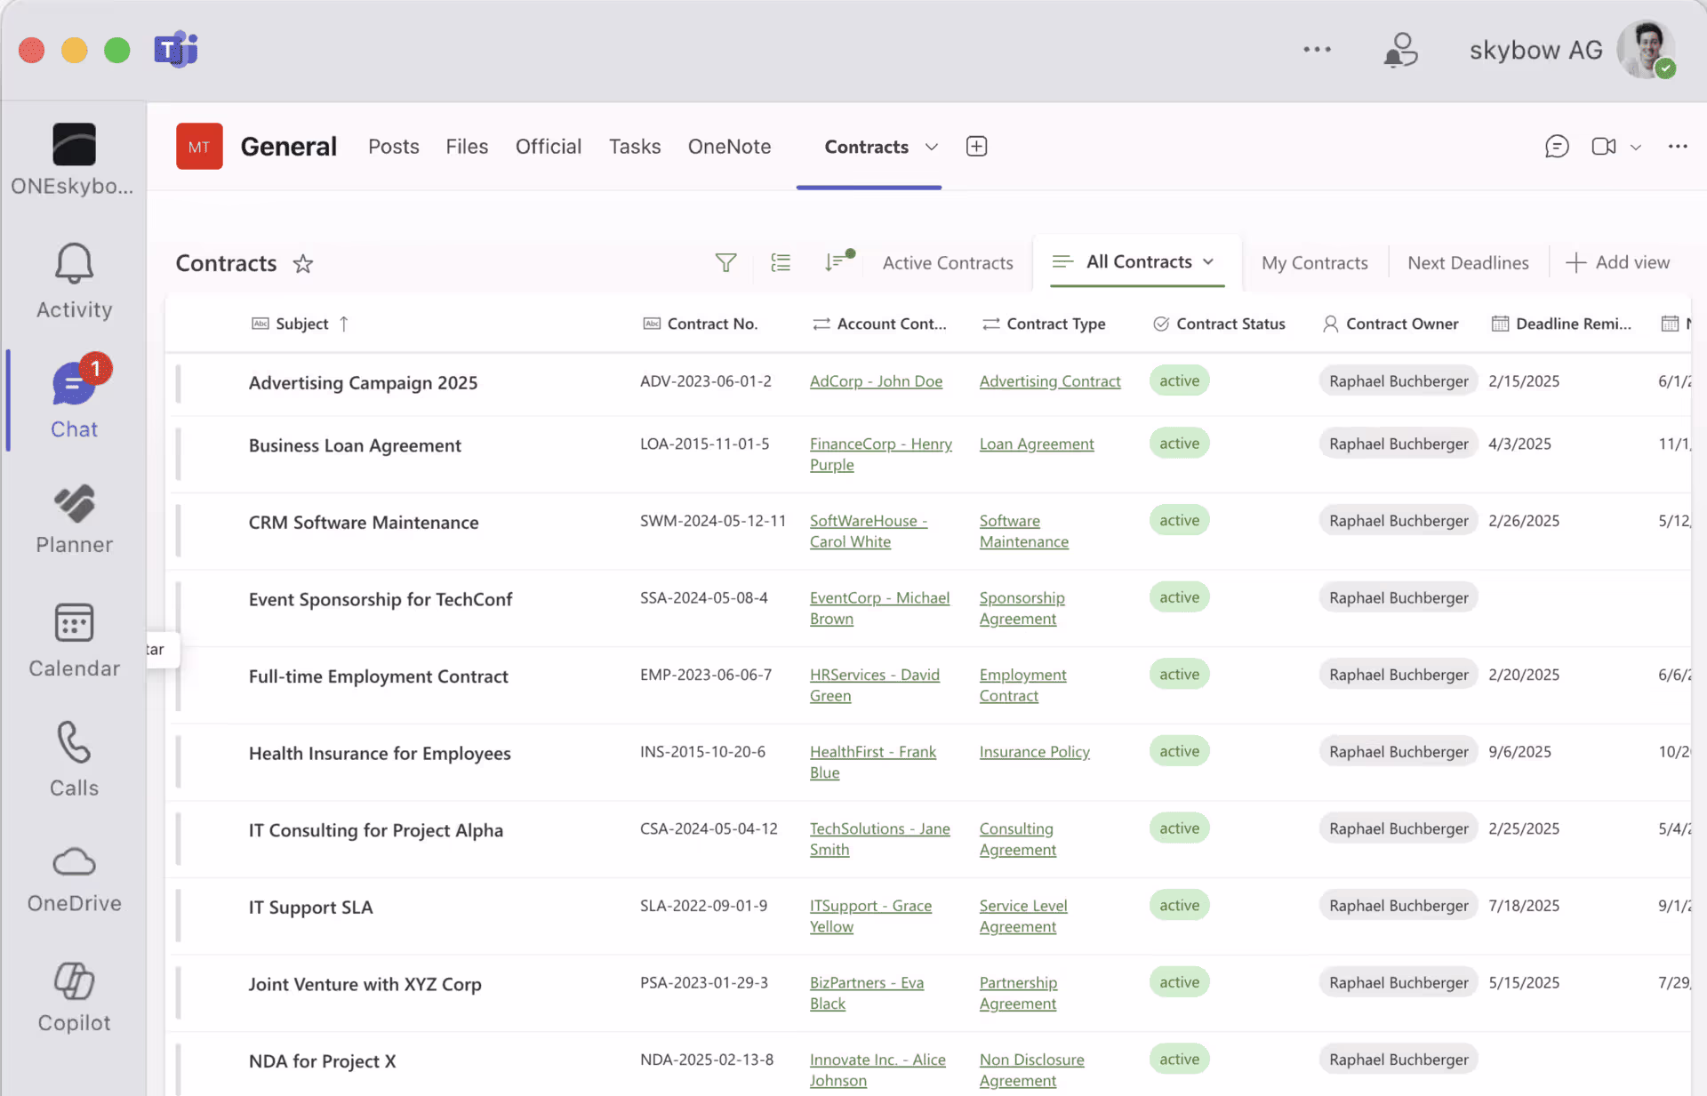Viewport: 1707px width, 1096px height.
Task: Open channel more options ellipsis
Action: [x=1678, y=147]
